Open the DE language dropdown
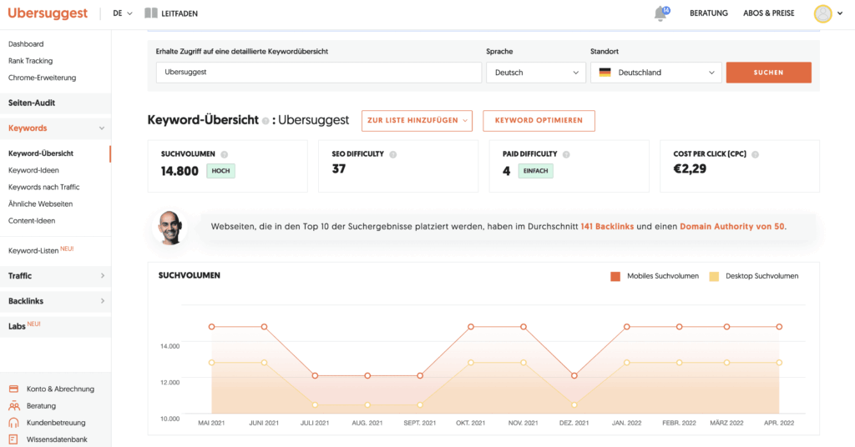This screenshot has height=447, width=855. point(123,13)
